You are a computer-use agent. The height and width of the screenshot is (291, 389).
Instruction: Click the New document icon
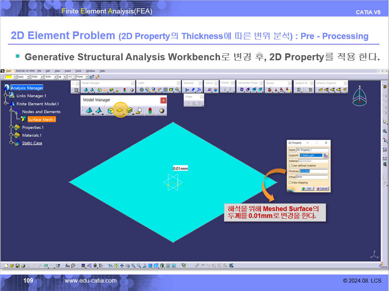pos(6,265)
